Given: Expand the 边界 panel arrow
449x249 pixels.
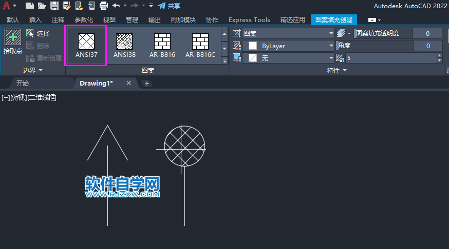Looking at the screenshot, I should tap(41, 70).
